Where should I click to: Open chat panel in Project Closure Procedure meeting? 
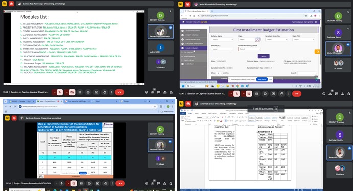(x=159, y=183)
